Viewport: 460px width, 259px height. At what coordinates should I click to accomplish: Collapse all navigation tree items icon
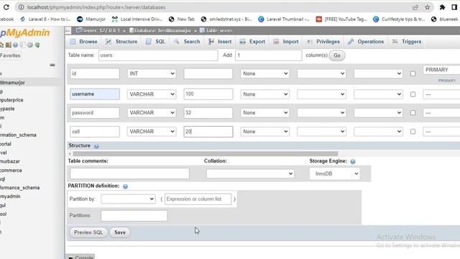coord(52,65)
